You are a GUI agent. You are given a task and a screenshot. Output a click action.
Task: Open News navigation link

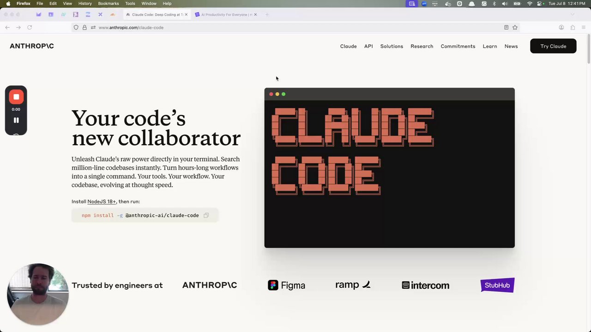pyautogui.click(x=511, y=46)
